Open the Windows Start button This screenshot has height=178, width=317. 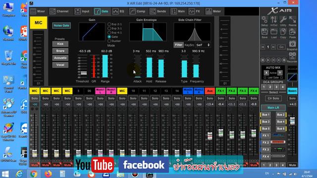click(x=5, y=174)
